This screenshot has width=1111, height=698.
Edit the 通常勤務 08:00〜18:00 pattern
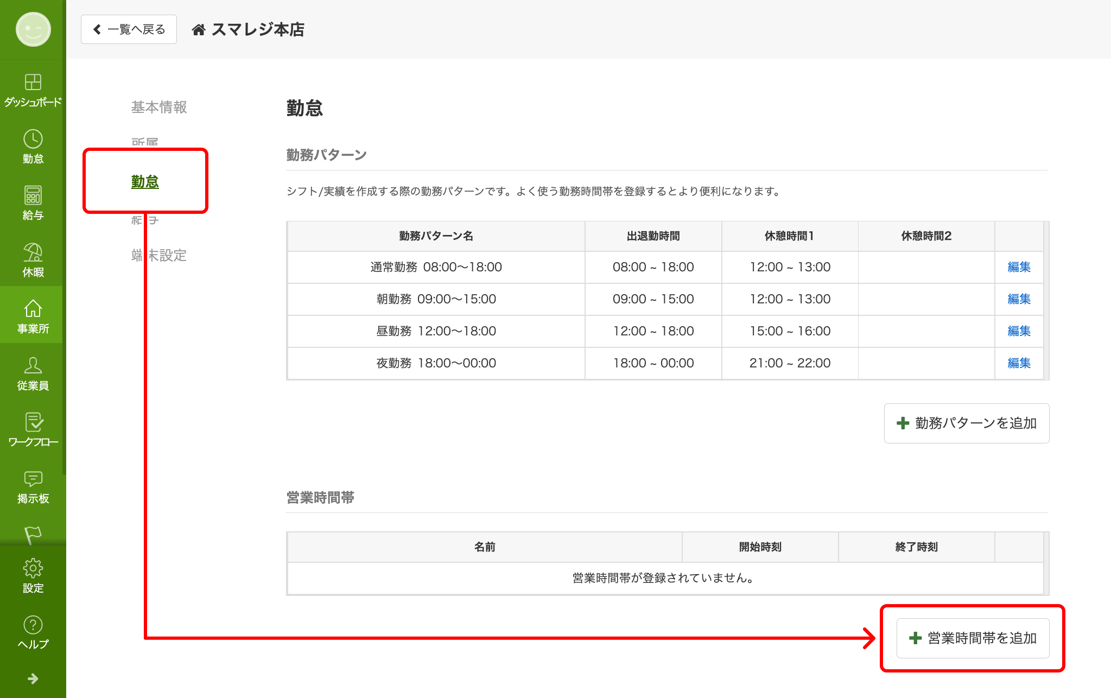click(x=1019, y=267)
